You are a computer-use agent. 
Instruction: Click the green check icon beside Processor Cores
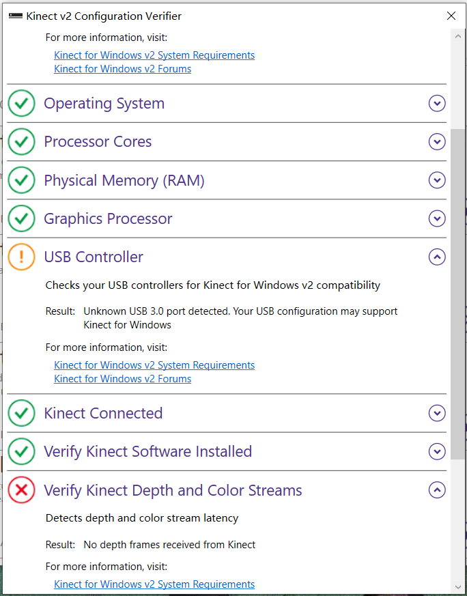[21, 142]
